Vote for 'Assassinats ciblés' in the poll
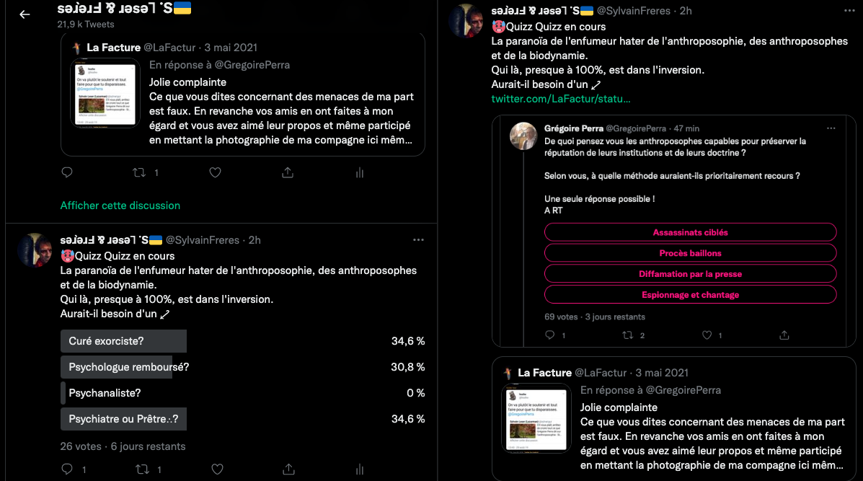This screenshot has width=863, height=481. [690, 232]
